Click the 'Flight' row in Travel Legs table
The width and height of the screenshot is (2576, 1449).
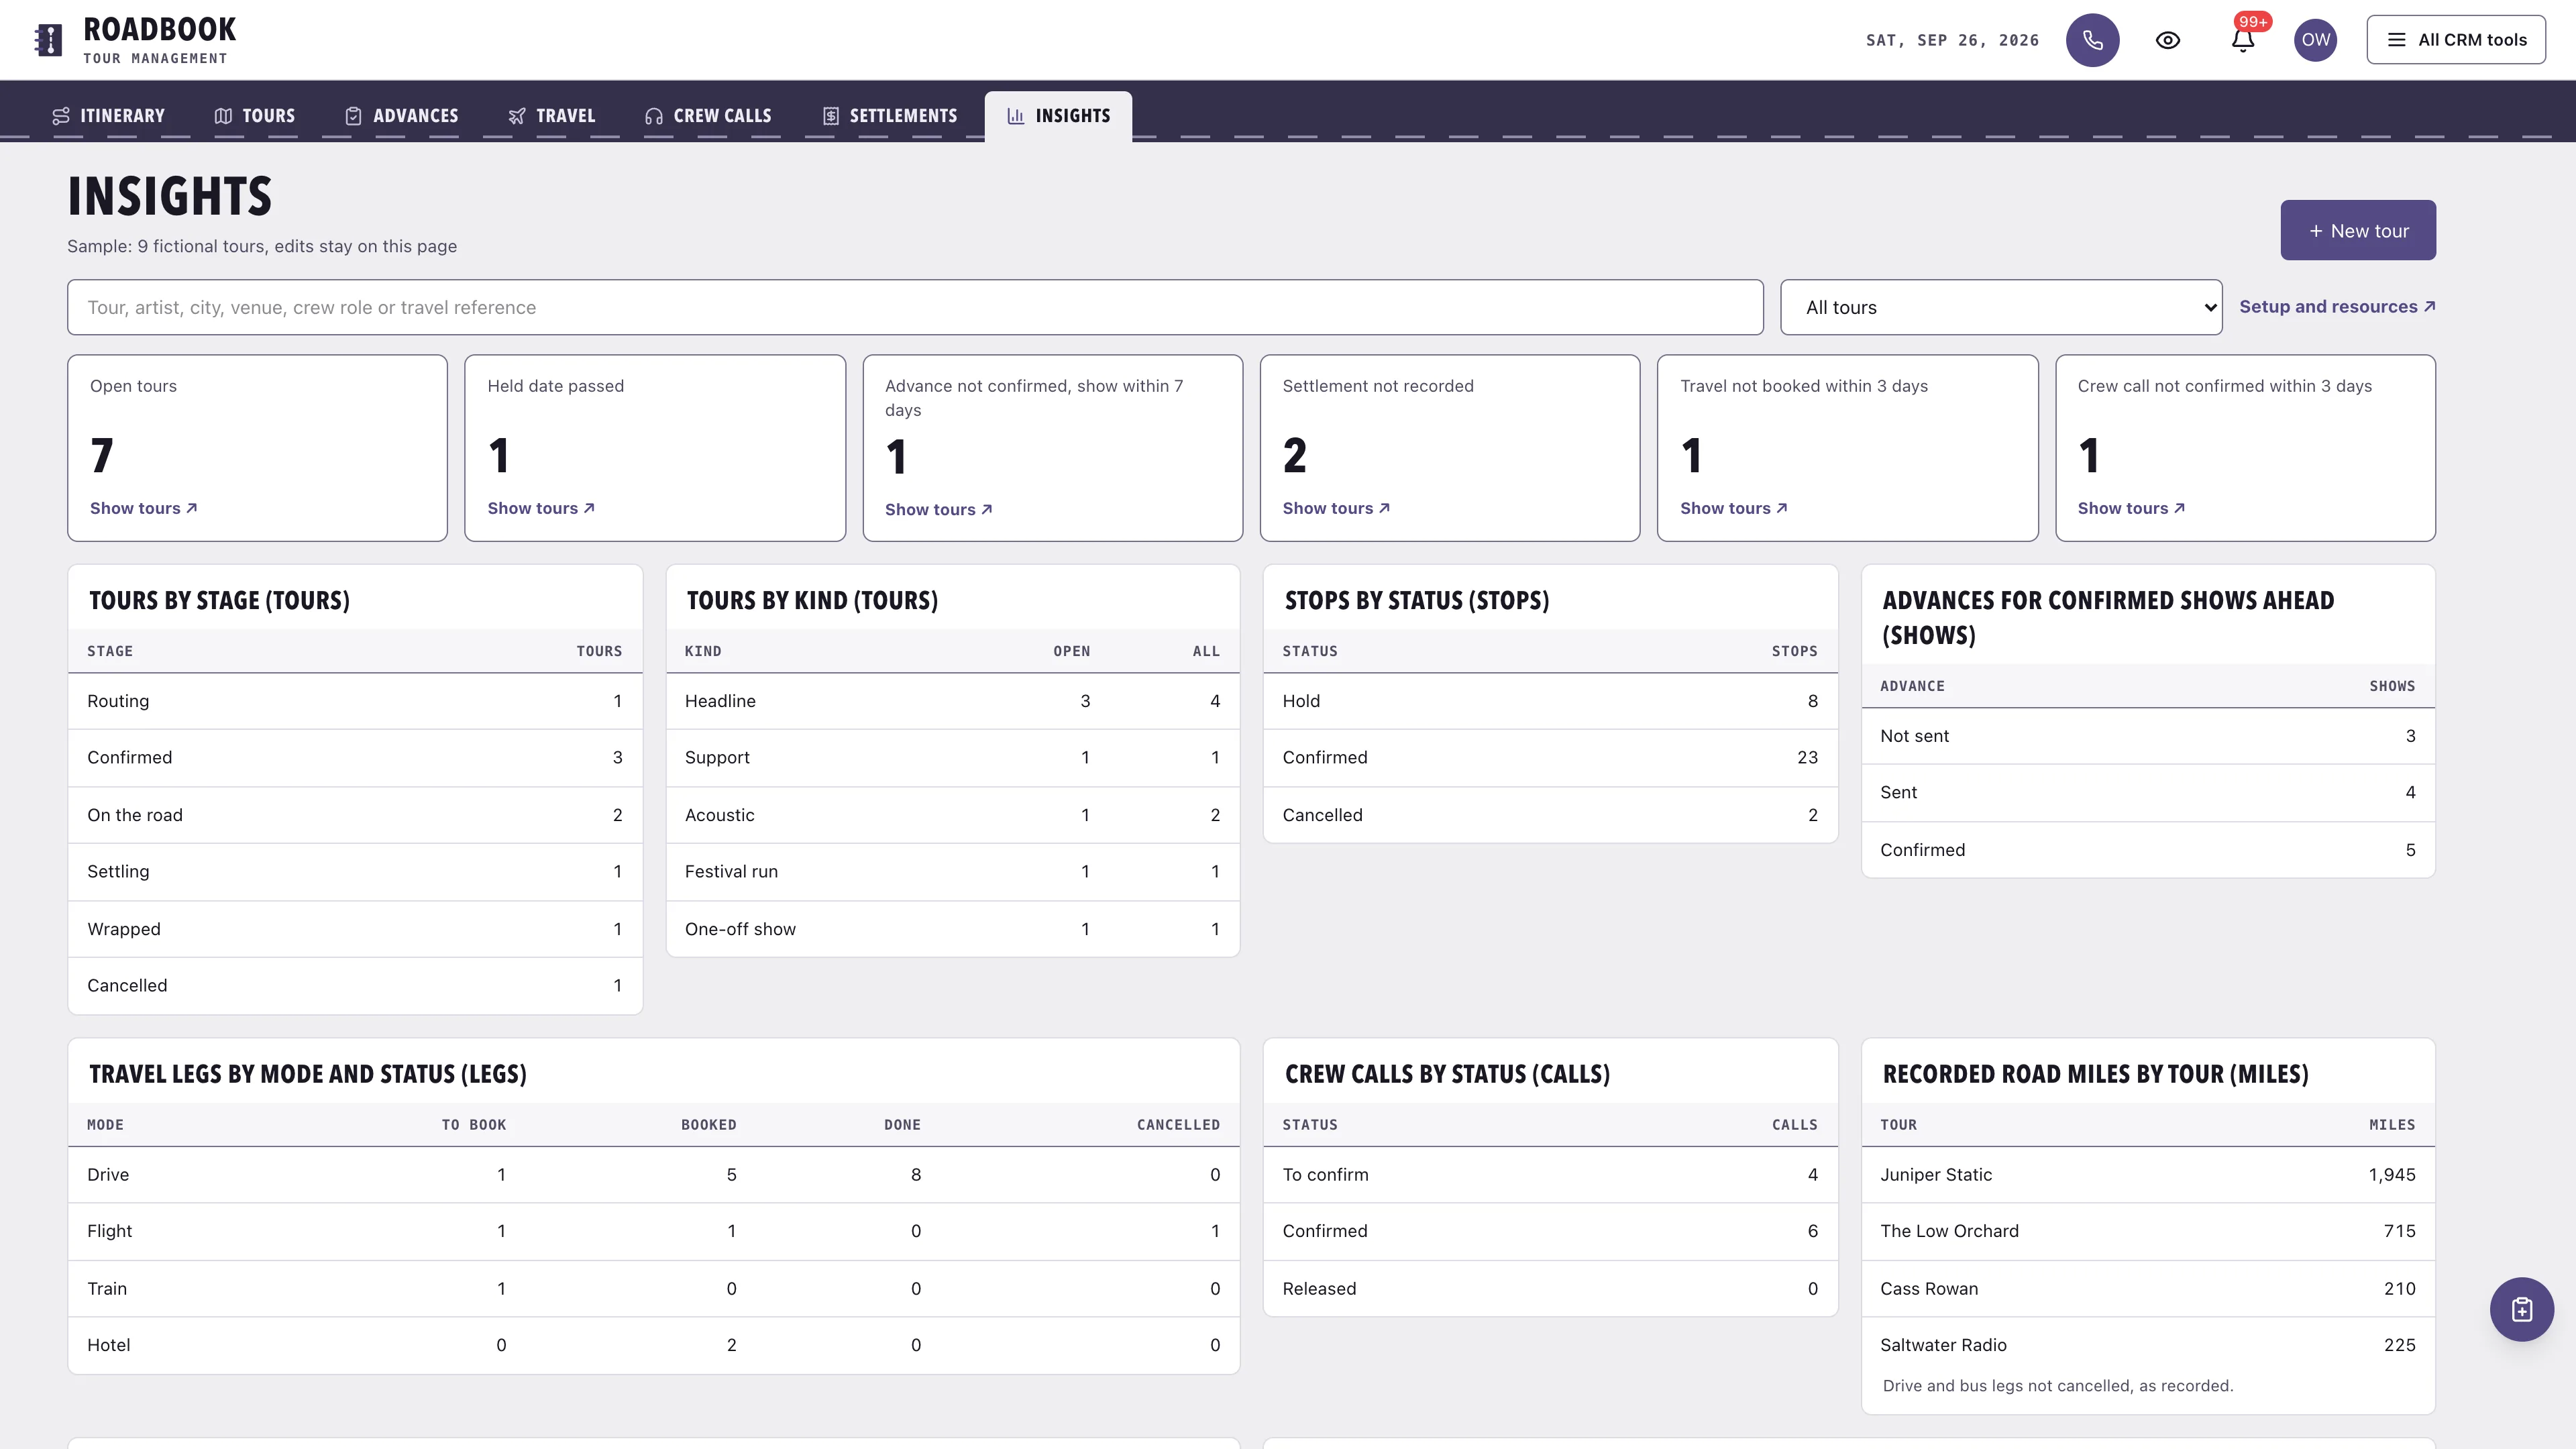click(654, 1231)
